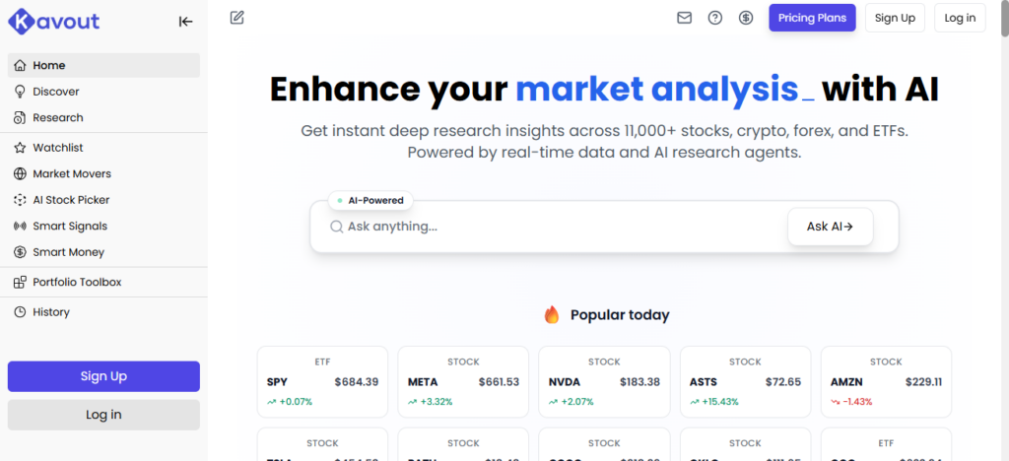This screenshot has width=1009, height=461.
Task: Open Discover from the sidebar
Action: click(55, 92)
